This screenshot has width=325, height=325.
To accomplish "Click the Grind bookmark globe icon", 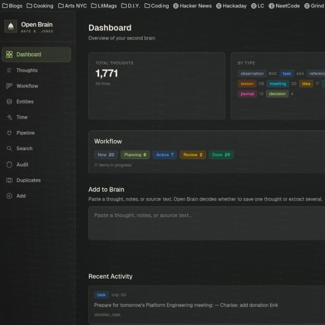I will pos(307,6).
